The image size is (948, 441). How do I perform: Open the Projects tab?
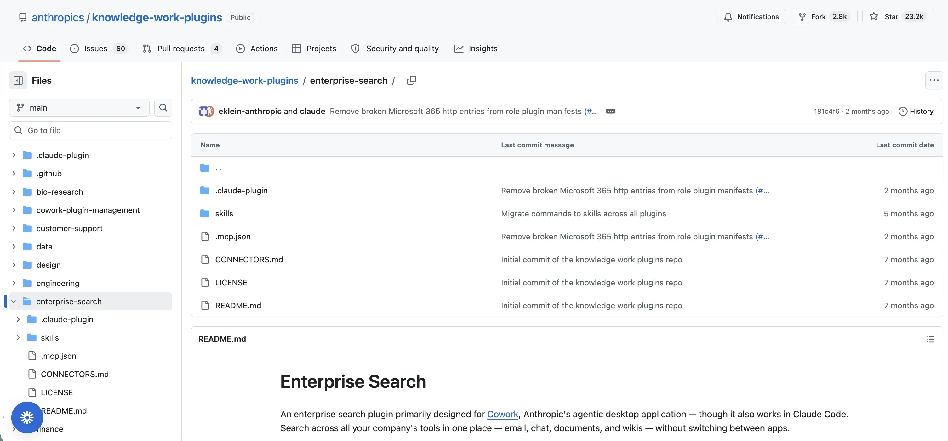[314, 49]
